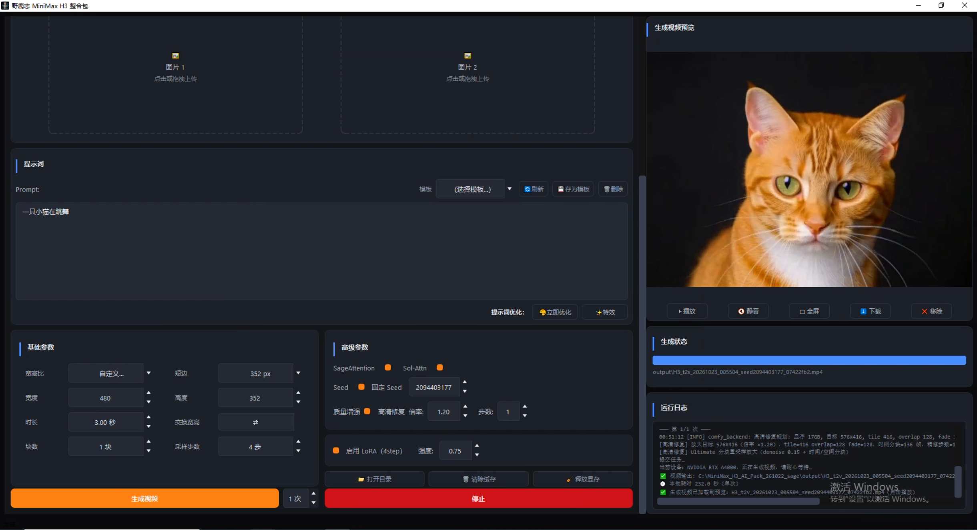Viewport: 977px width, 530px height.
Task: Save prompt with 存为模板 button
Action: coord(573,189)
